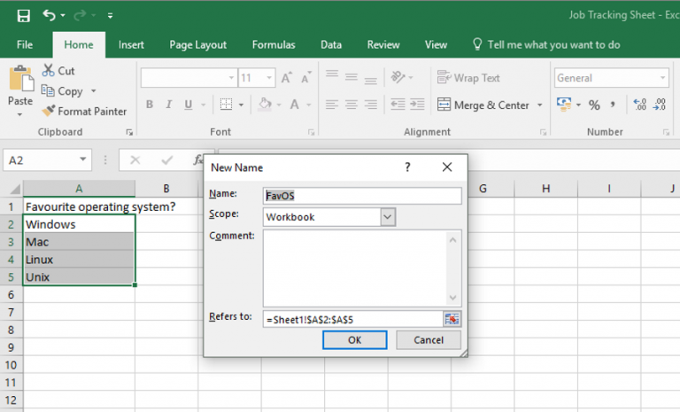Activate the Format Painter
The image size is (680, 412).
coord(84,112)
